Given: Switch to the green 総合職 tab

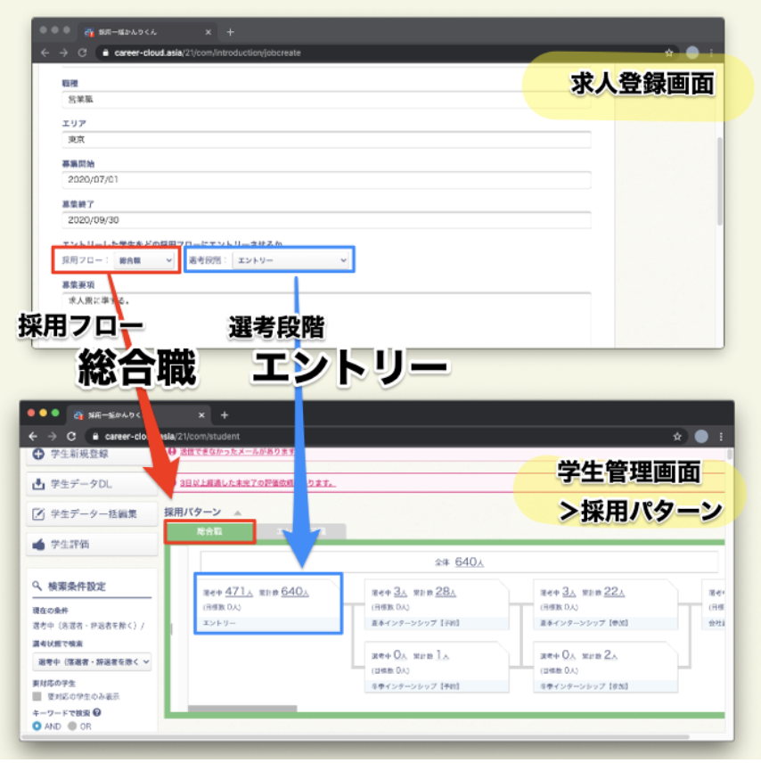Looking at the screenshot, I should [x=210, y=532].
